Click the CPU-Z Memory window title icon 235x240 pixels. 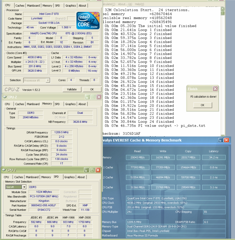[5, 97]
